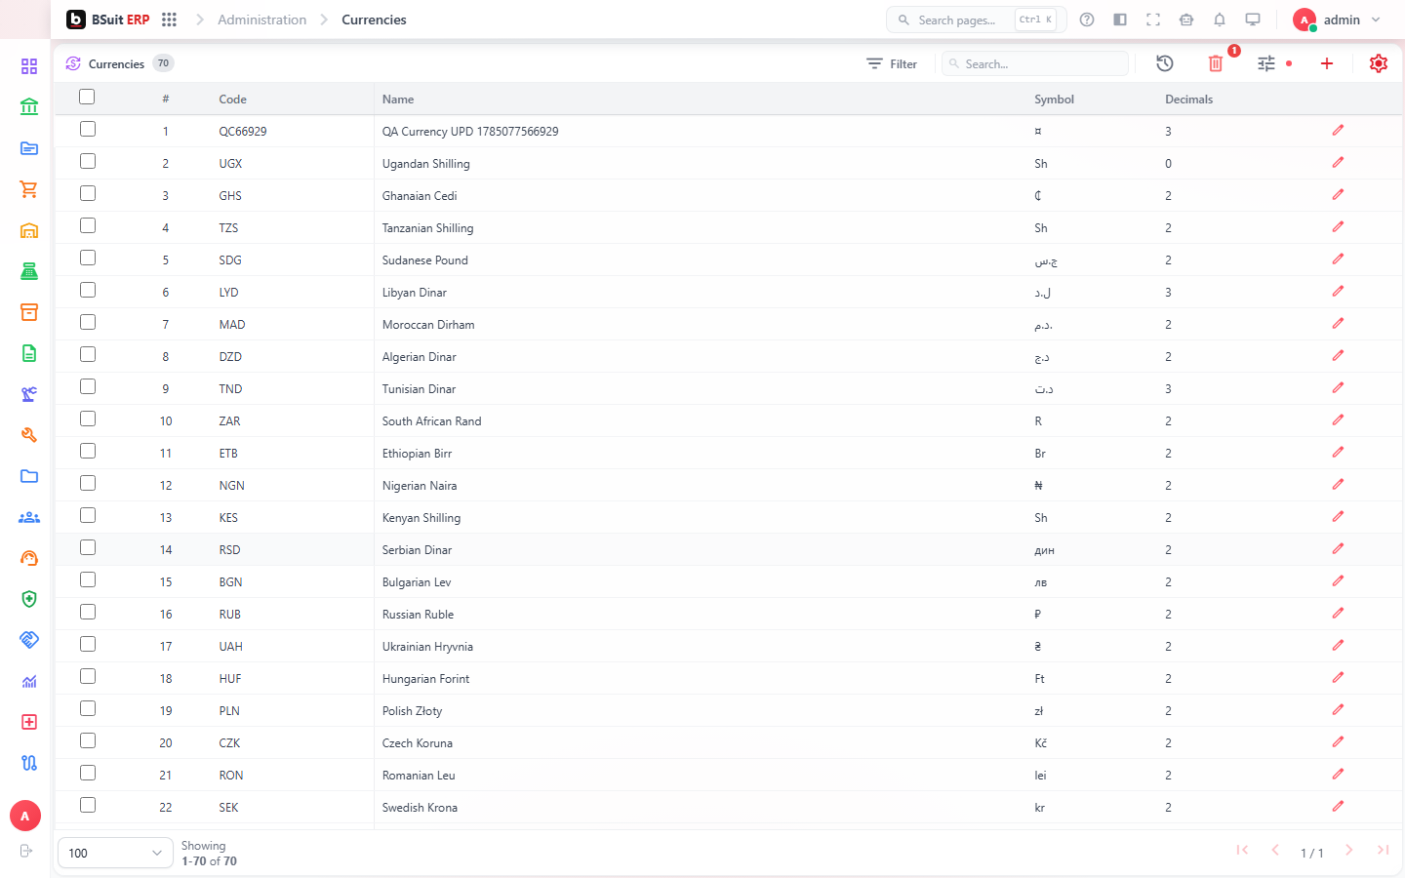
Task: Open the apps grid launcher icon
Action: tap(169, 20)
